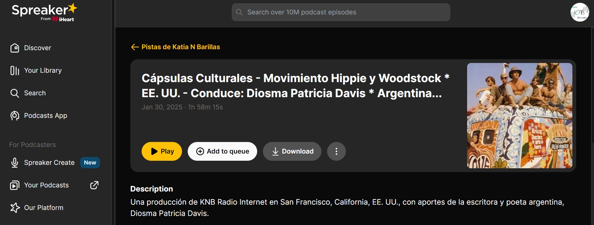Click the description text about KNB Radio Internet
This screenshot has width=594, height=225.
point(347,208)
